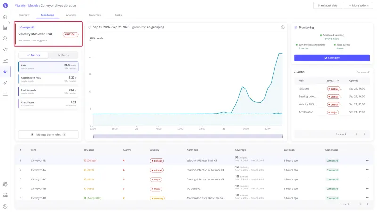This screenshot has width=377, height=212.
Task: Click the Opened column header in alarms
Action: [x=353, y=81]
